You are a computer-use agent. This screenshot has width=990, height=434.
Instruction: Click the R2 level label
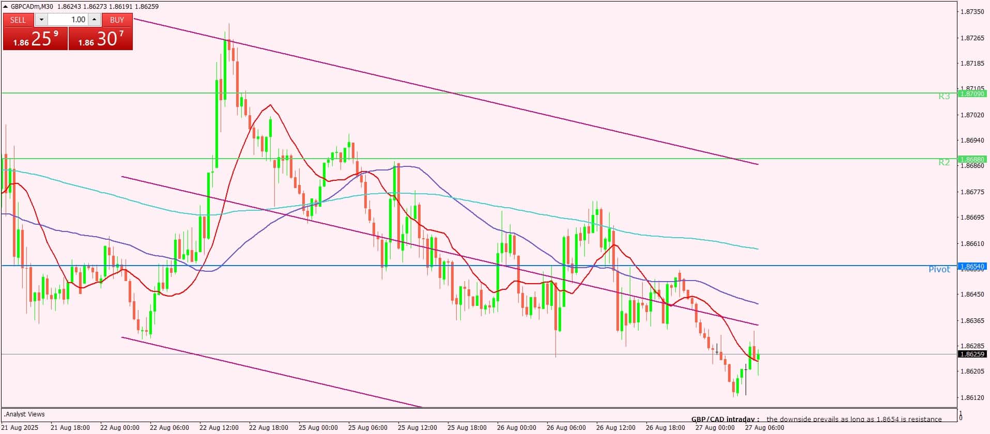tap(944, 162)
